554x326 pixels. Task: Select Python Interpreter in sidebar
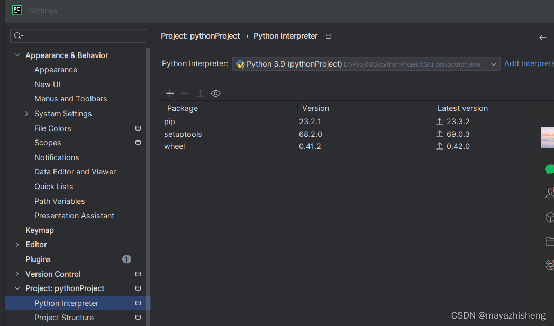coord(78,303)
